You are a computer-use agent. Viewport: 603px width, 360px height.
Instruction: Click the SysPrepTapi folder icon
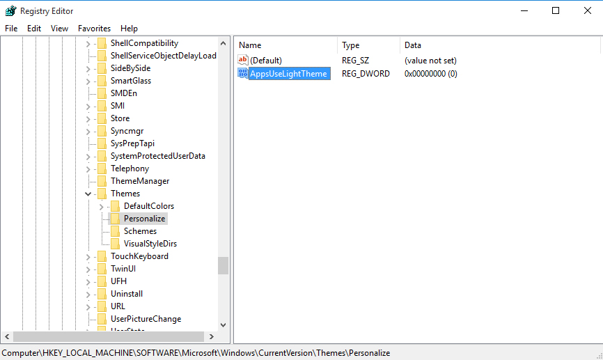(102, 143)
